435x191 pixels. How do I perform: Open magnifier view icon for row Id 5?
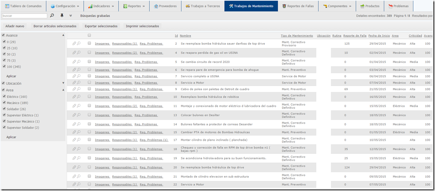click(79, 62)
